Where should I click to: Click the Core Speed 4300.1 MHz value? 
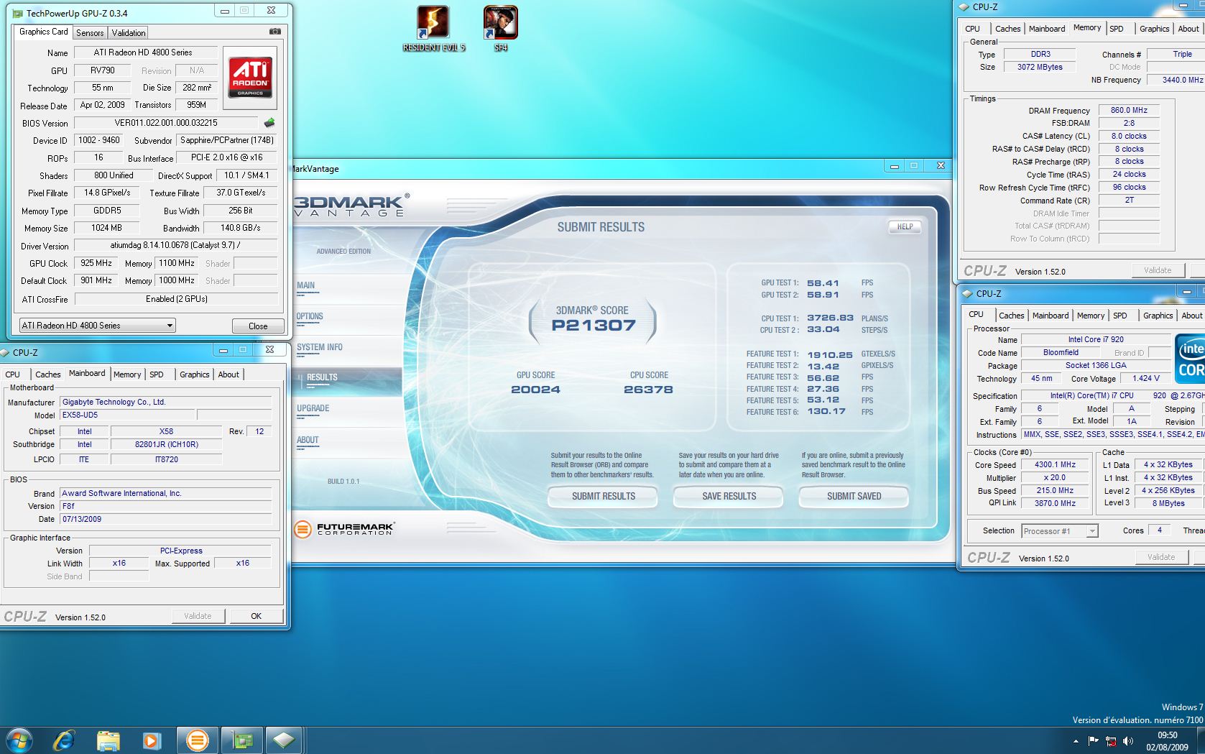pos(1055,465)
